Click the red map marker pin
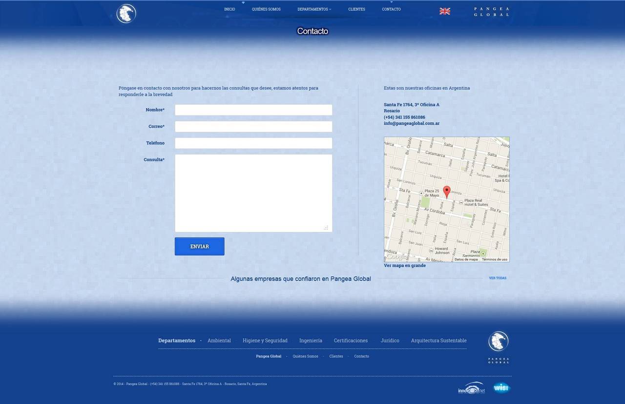 point(446,192)
